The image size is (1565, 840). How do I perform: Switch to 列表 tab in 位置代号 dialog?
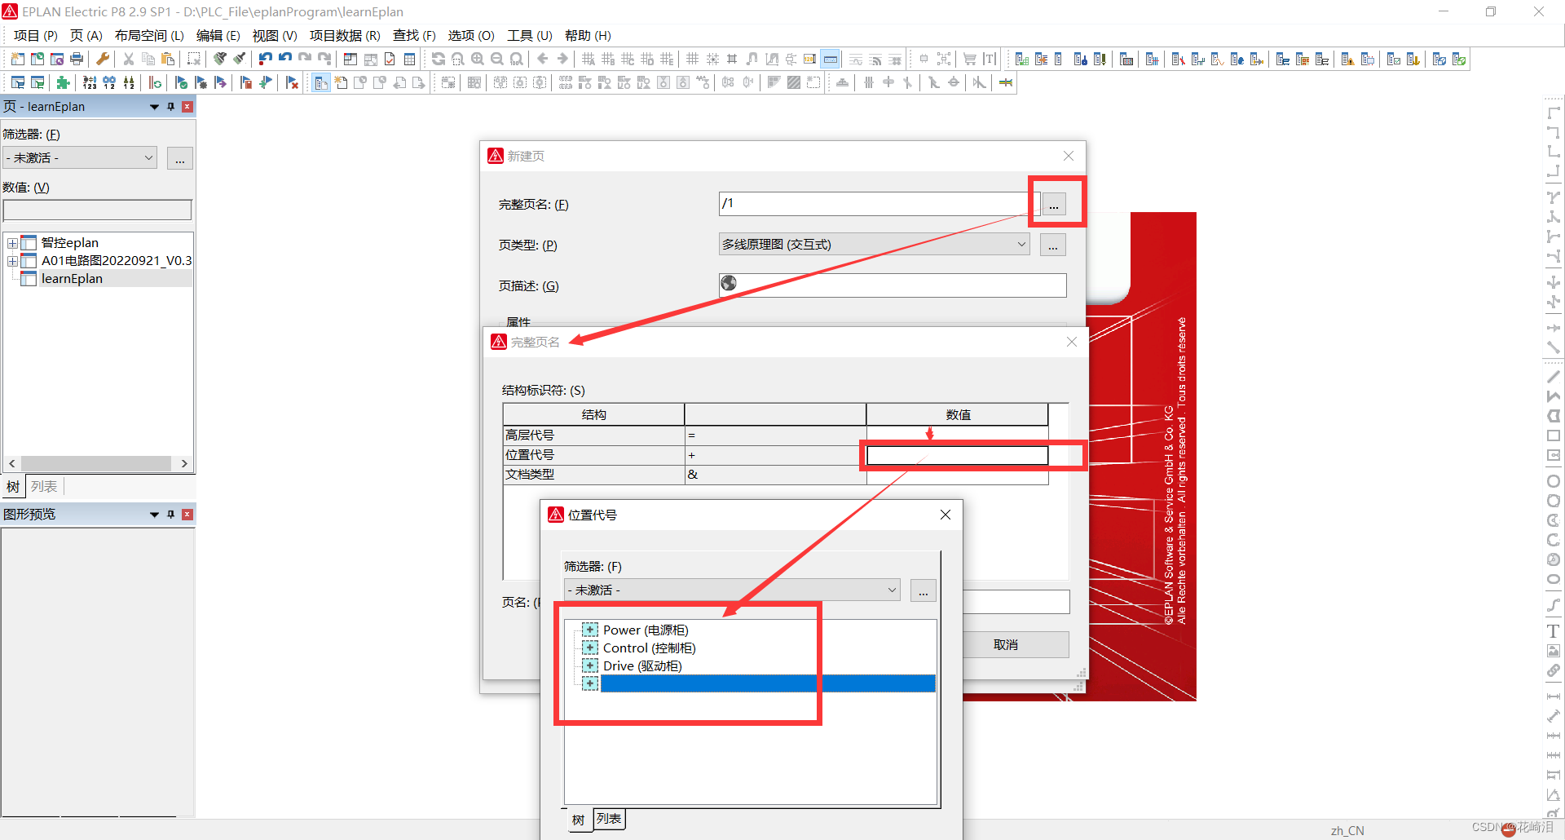(x=609, y=819)
